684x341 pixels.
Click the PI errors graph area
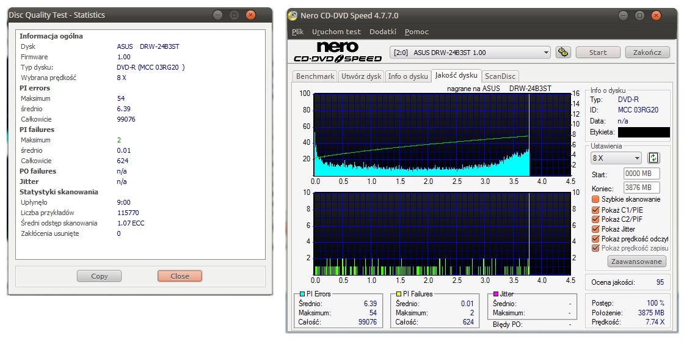(442, 134)
